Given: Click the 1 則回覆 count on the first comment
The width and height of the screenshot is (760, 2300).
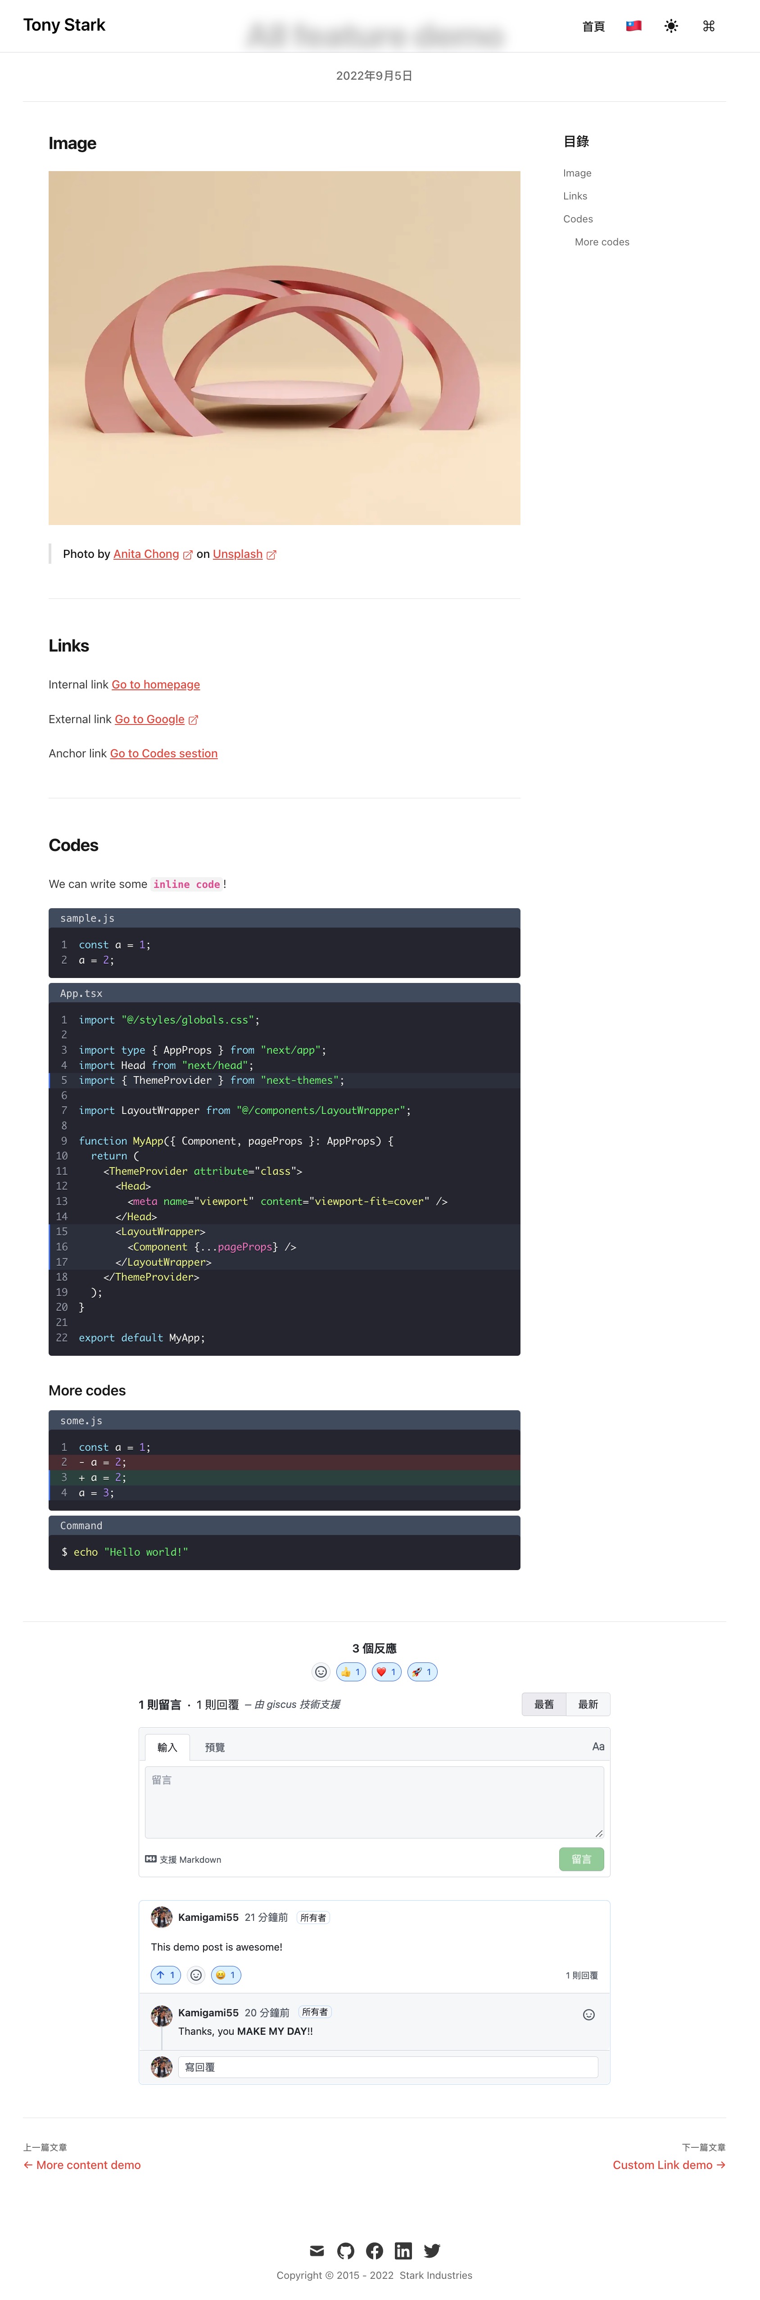Looking at the screenshot, I should point(581,1976).
